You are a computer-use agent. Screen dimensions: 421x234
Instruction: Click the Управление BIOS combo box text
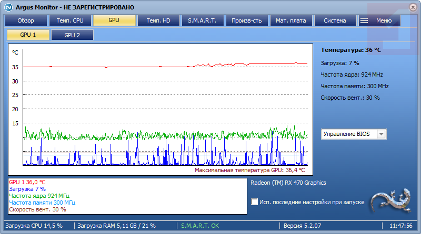coord(347,134)
